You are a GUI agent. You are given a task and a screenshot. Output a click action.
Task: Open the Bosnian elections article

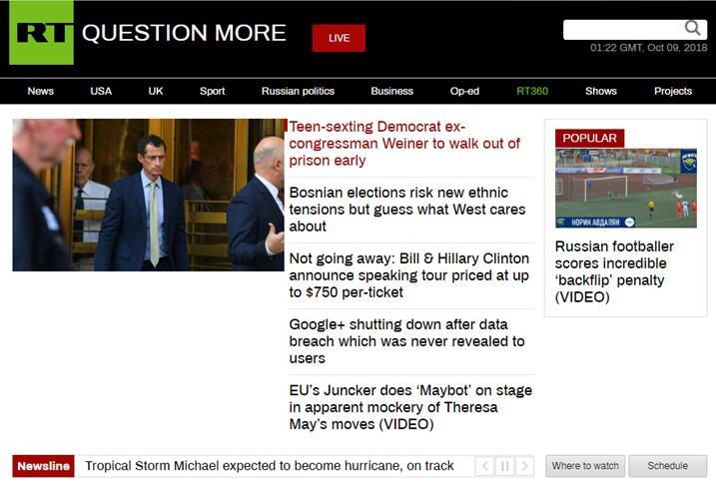click(x=407, y=210)
